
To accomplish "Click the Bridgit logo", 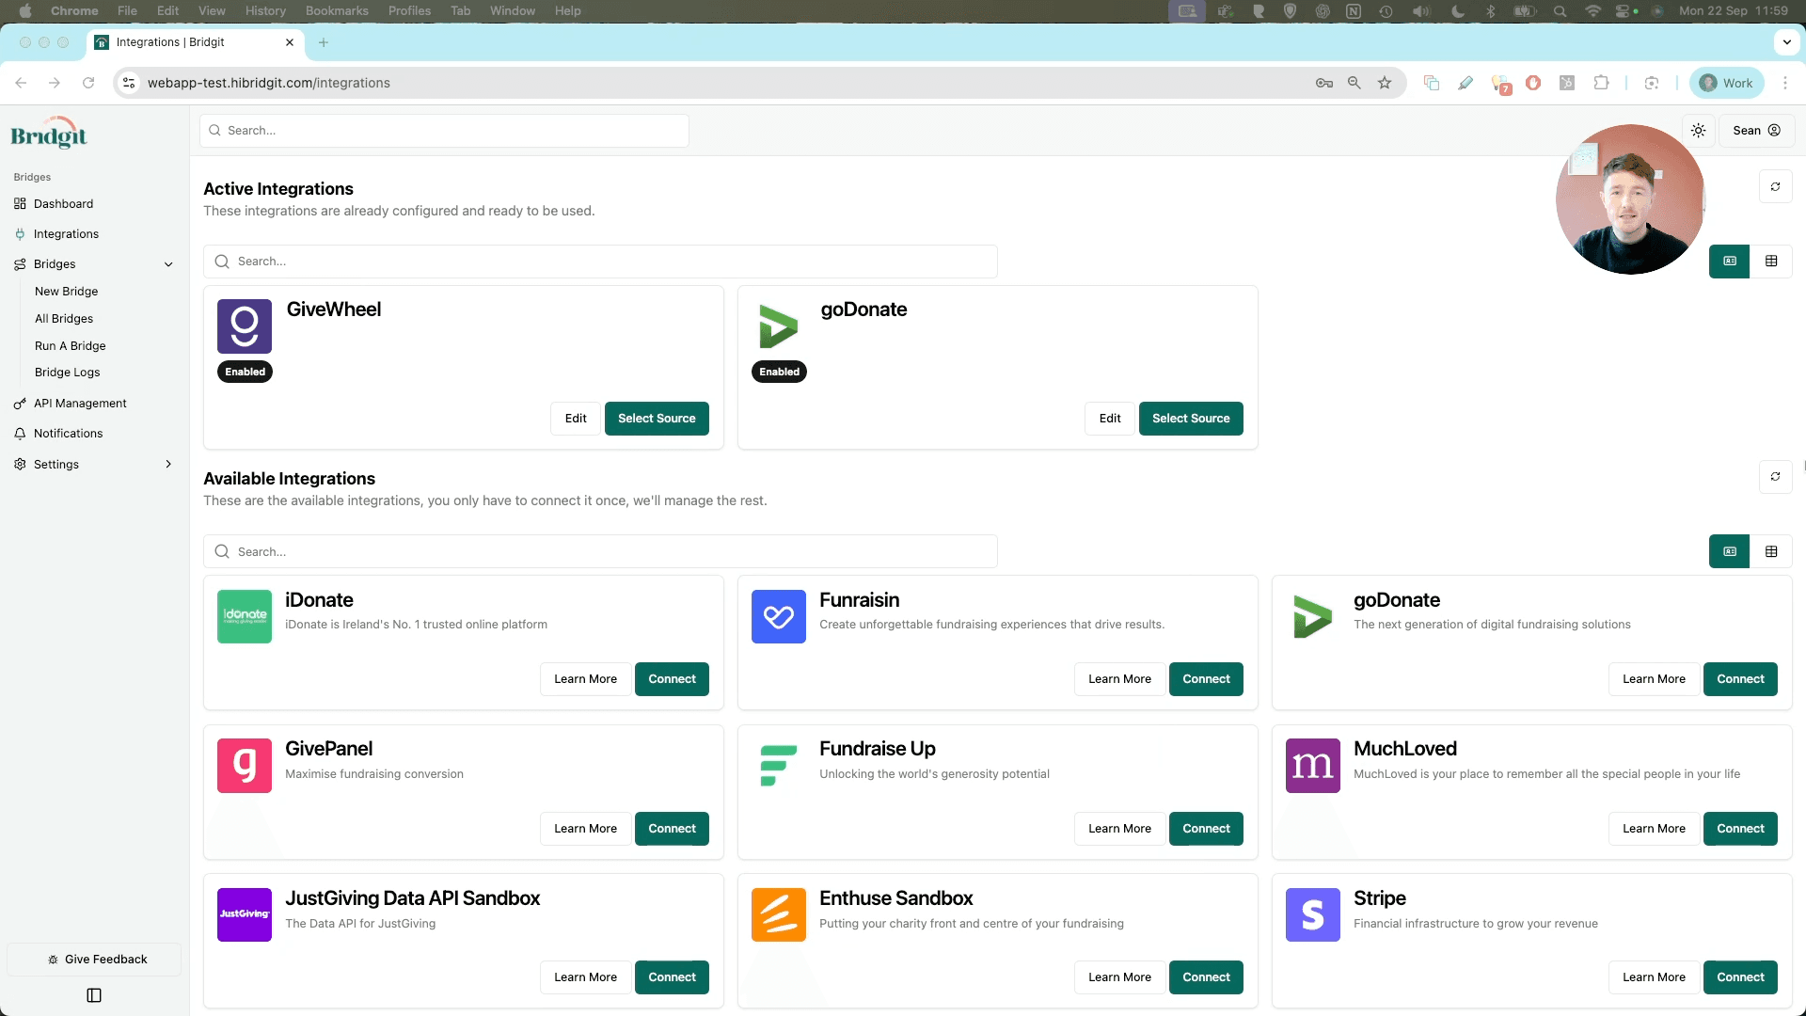I will 48,132.
